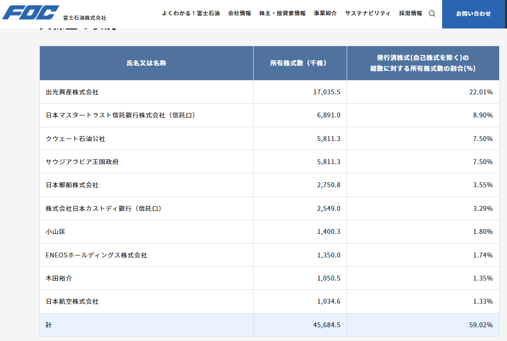This screenshot has width=507, height=341.
Task: Open the 事業紹介 menu
Action: coord(325,13)
